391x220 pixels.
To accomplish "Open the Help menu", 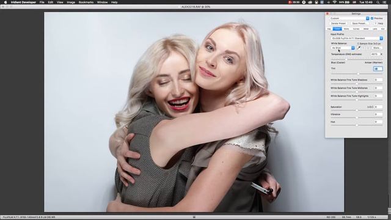I will 114,2.
